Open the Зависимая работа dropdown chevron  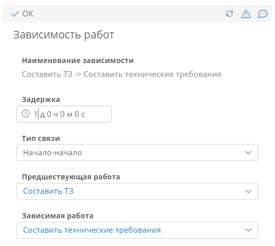248,230
